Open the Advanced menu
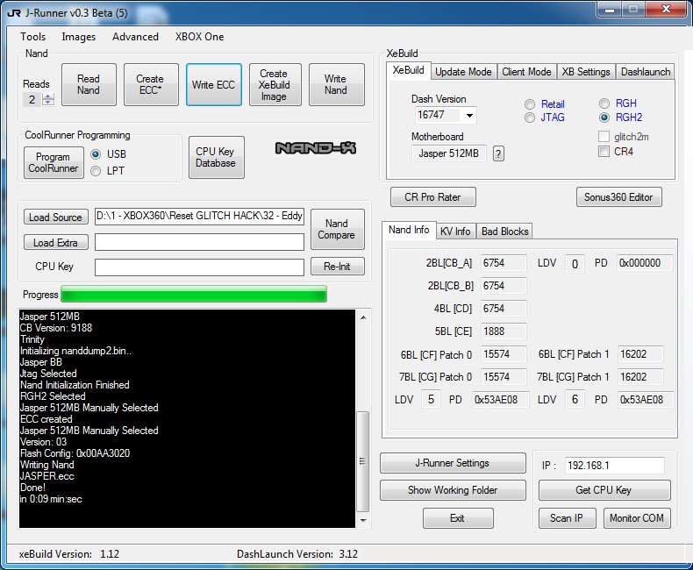Screen dimensions: 693x570 [135, 37]
